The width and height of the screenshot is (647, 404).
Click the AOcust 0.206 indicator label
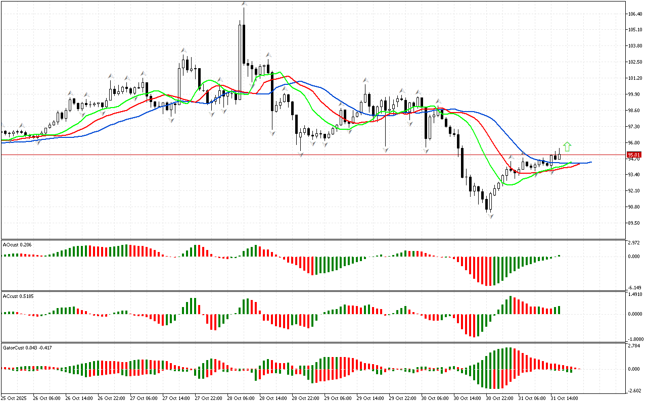click(17, 244)
